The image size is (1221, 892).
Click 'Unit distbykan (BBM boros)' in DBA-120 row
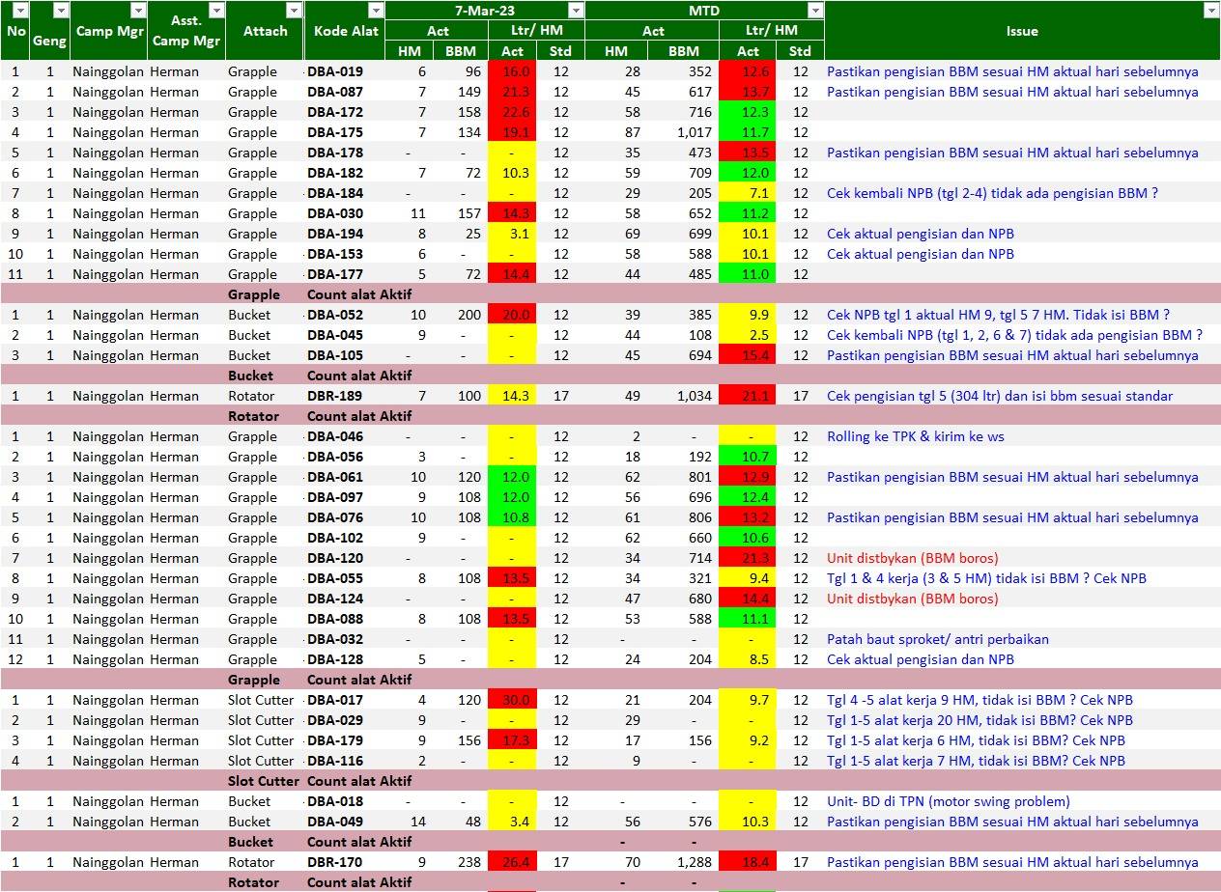click(913, 558)
